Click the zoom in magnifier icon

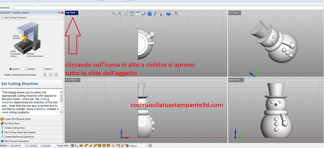tap(120, 14)
